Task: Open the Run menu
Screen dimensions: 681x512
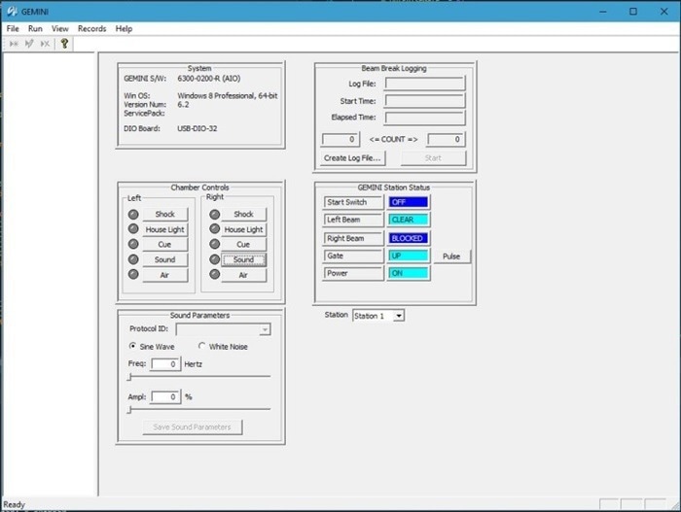Action: (x=35, y=29)
